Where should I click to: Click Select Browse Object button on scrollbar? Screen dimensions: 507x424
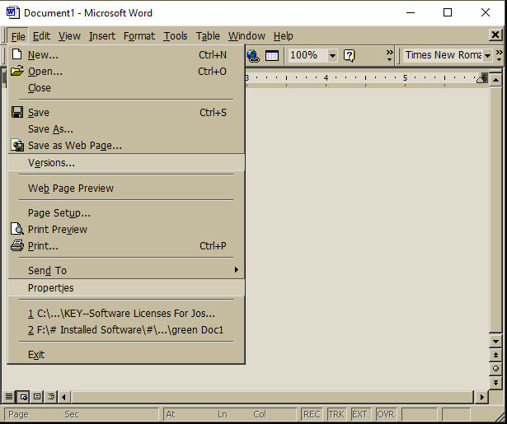click(x=495, y=369)
